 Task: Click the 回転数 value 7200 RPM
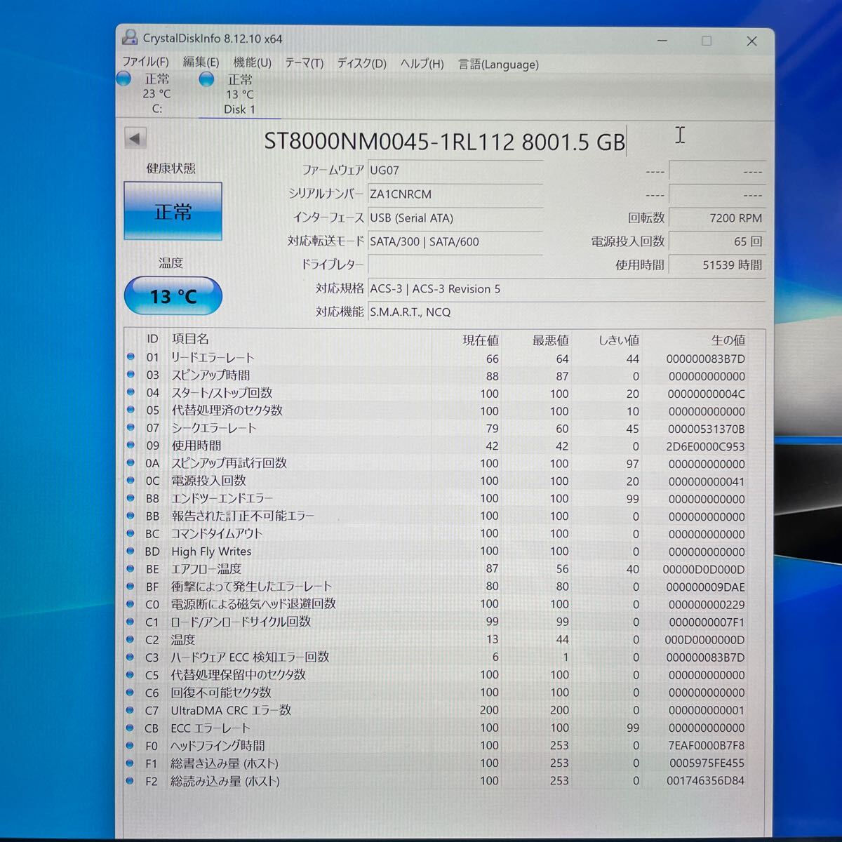pos(716,218)
